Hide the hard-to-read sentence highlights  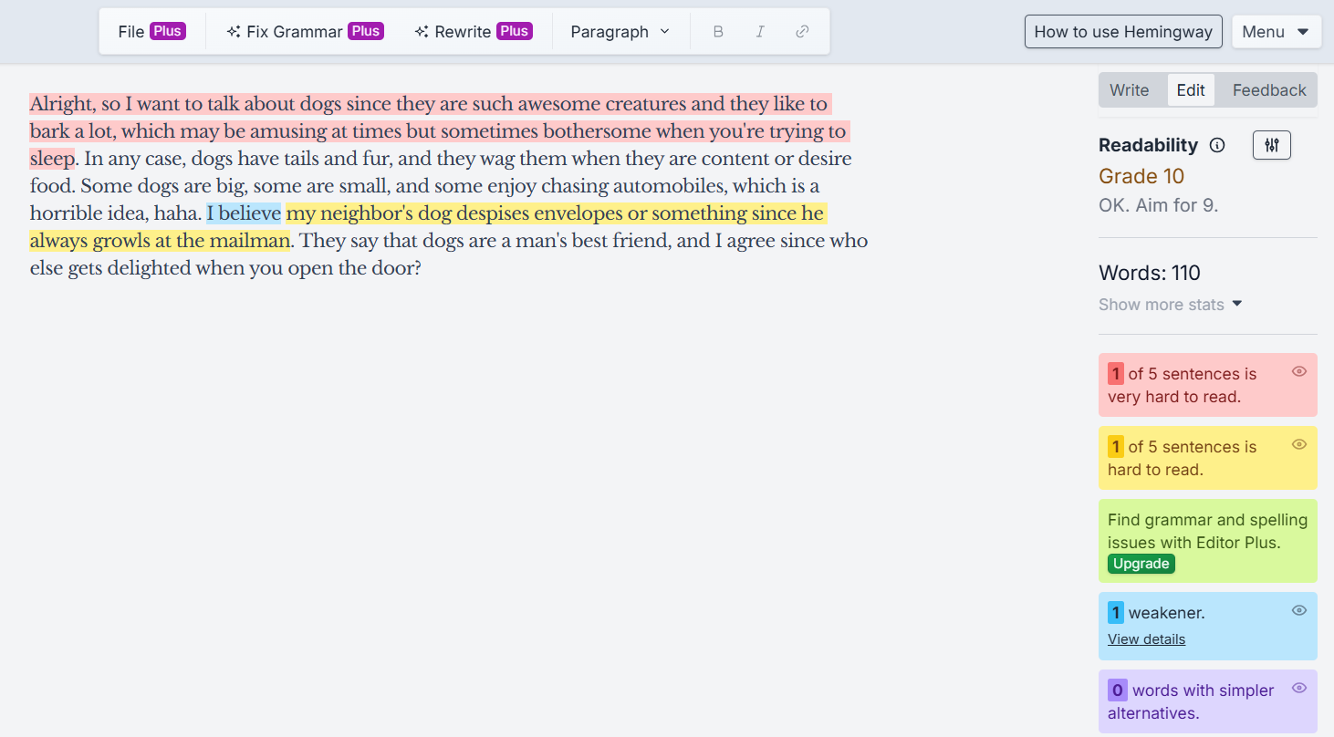[1298, 444]
